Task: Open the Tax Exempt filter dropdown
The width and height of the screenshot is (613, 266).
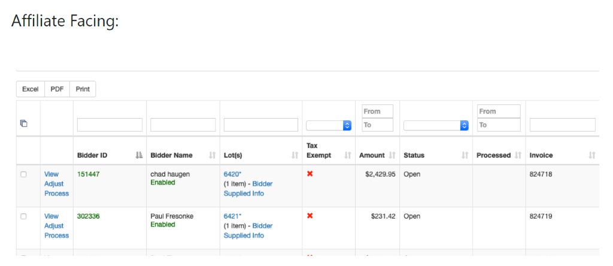Action: pos(328,125)
